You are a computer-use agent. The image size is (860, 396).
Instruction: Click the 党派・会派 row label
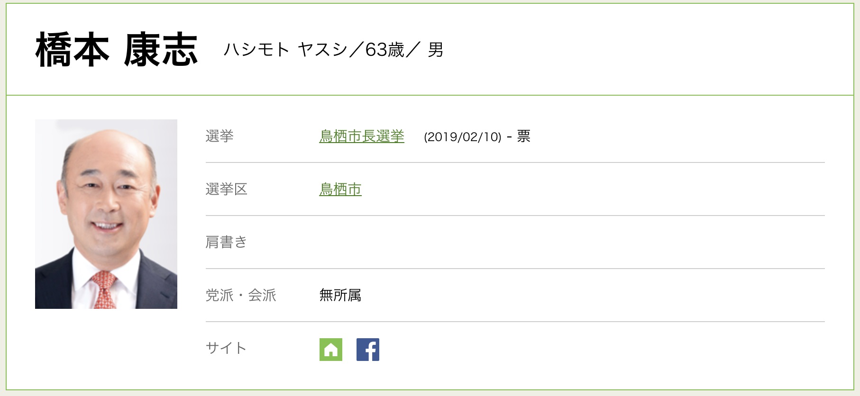240,296
